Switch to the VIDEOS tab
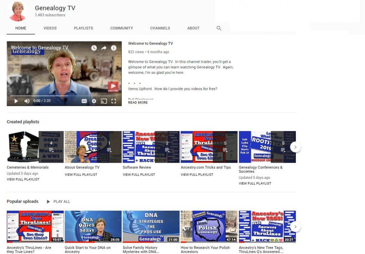The height and width of the screenshot is (254, 365). coord(50,28)
